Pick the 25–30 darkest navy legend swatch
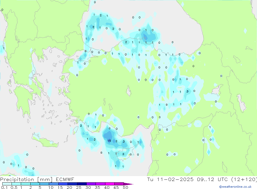 pos(82,184)
